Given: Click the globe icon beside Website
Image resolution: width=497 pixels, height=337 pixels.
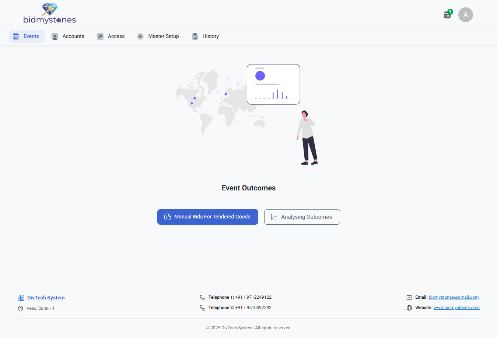Looking at the screenshot, I should point(409,308).
